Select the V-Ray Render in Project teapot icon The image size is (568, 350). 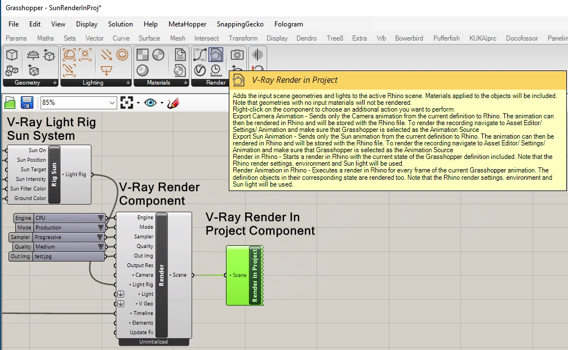coord(216,55)
